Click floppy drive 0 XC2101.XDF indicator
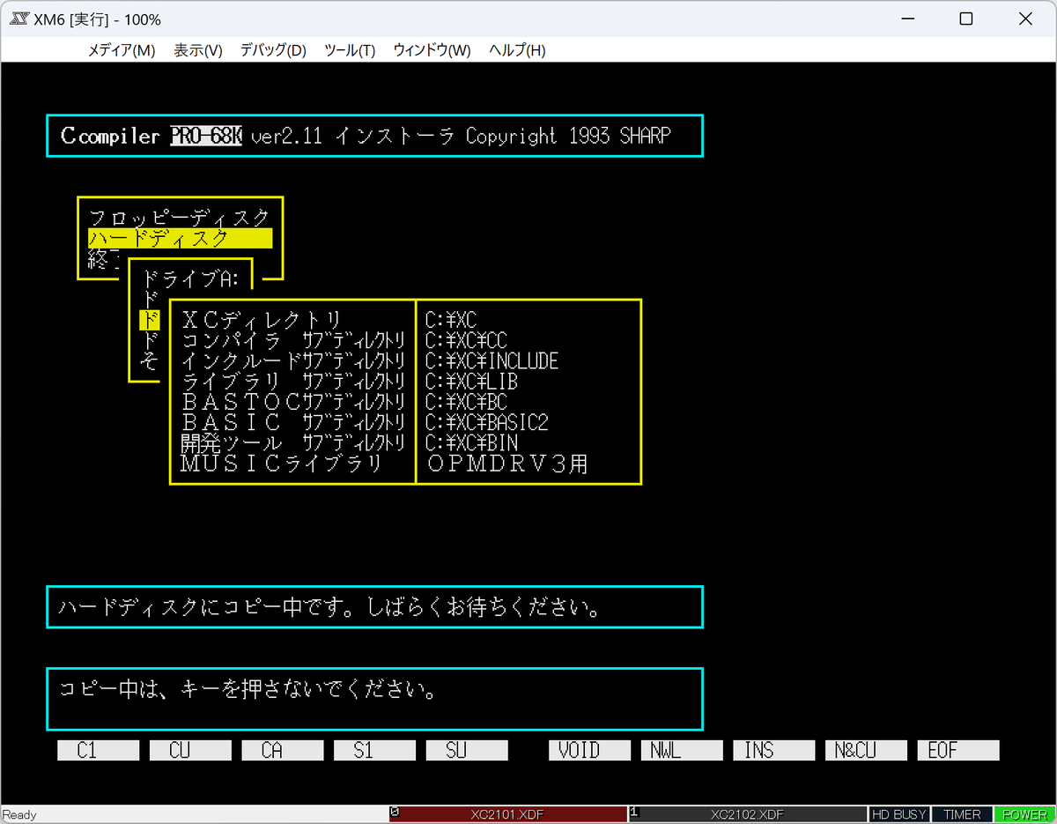This screenshot has height=824, width=1057. 508,814
